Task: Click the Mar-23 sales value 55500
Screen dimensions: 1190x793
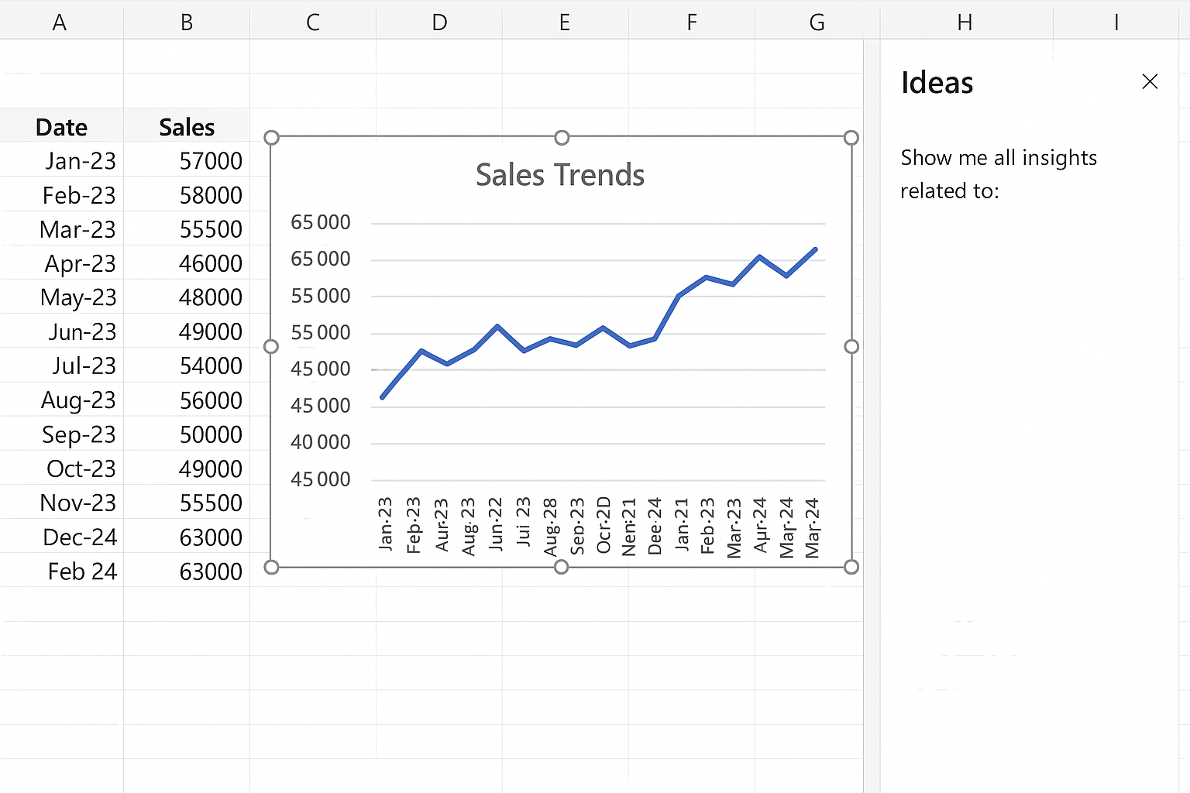Action: pyautogui.click(x=187, y=228)
